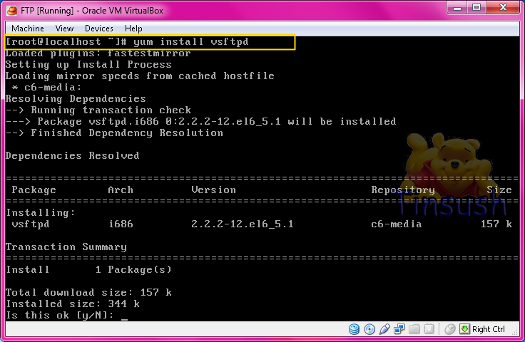
Task: Click 'Resolving Dependencies' line
Action: 76,99
